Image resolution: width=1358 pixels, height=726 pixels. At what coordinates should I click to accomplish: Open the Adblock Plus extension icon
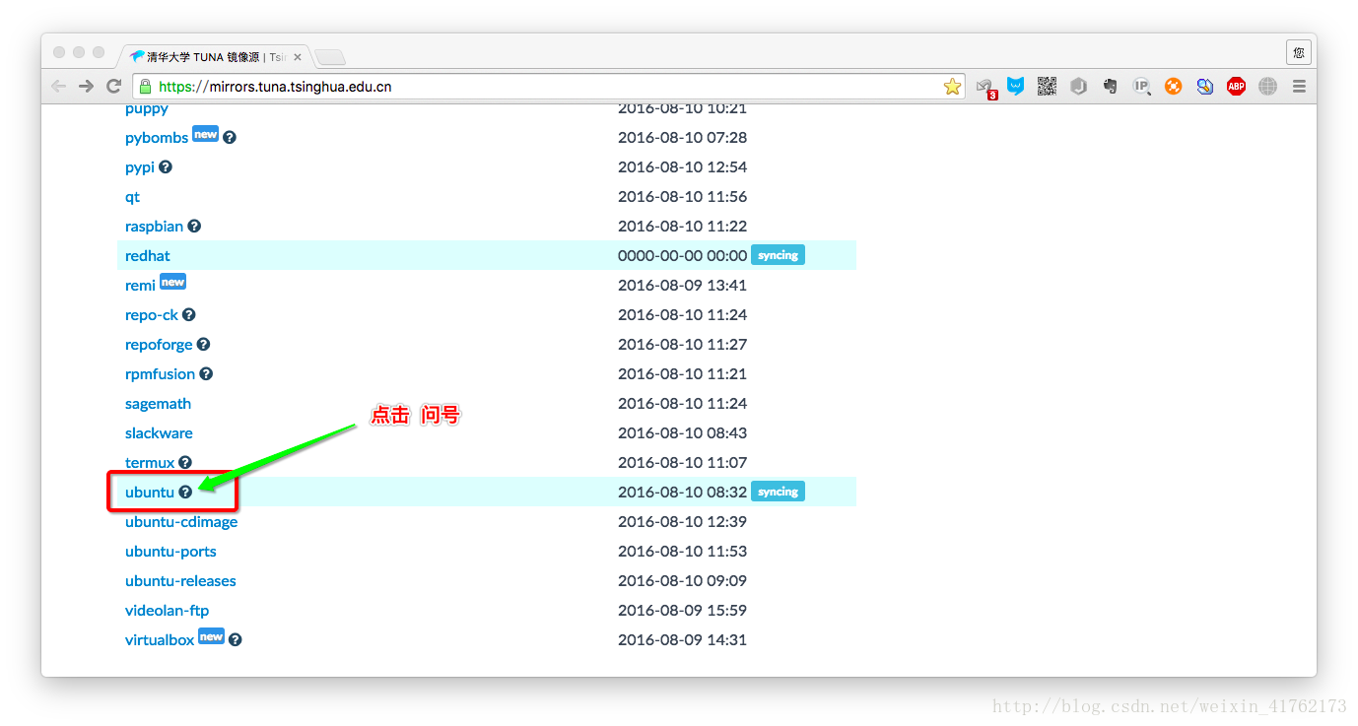coord(1236,87)
